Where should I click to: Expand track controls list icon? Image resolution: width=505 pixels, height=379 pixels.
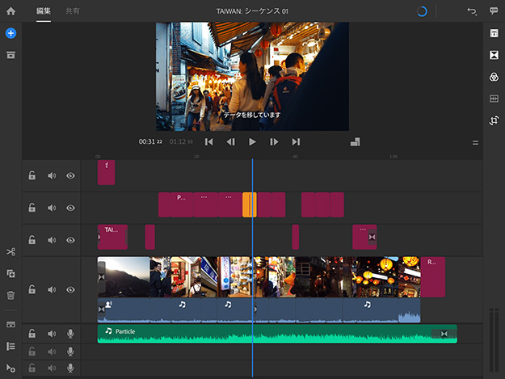coord(11,346)
